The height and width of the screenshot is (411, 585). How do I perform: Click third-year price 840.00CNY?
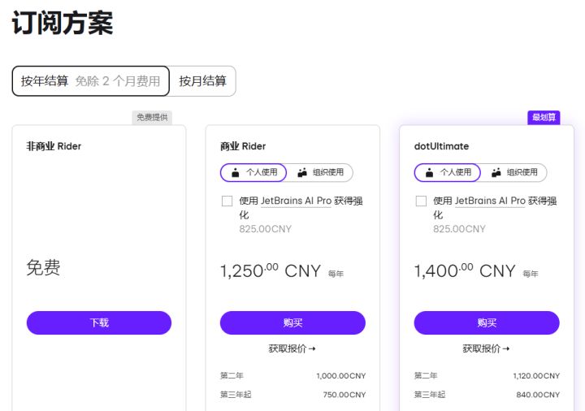tap(538, 395)
